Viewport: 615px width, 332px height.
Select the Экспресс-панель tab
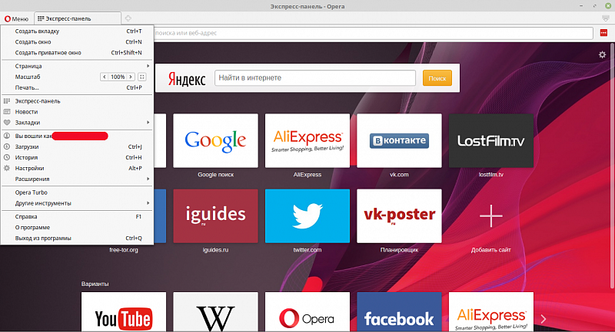(78, 18)
